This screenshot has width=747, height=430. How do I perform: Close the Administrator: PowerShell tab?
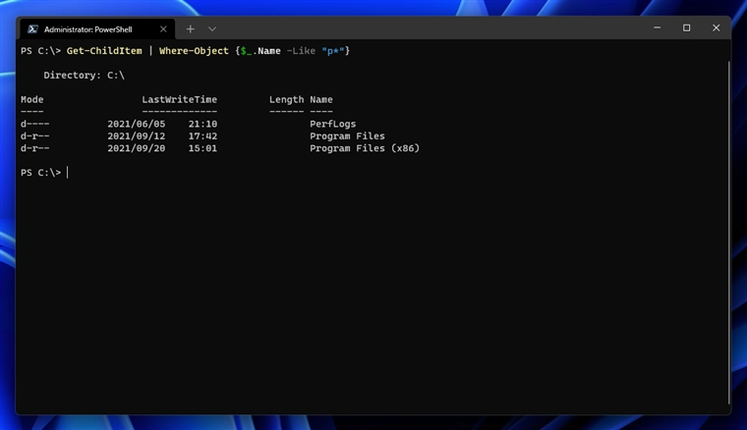click(163, 29)
